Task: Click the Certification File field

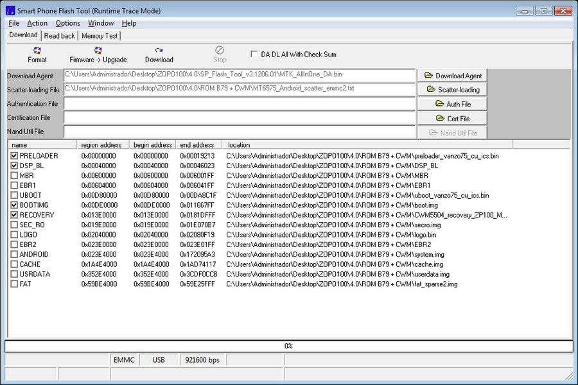Action: click(x=240, y=117)
